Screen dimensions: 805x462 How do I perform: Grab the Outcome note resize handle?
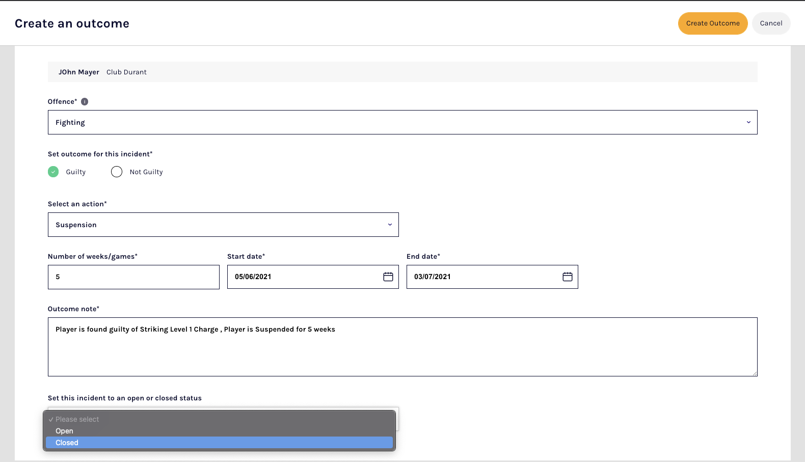coord(755,373)
